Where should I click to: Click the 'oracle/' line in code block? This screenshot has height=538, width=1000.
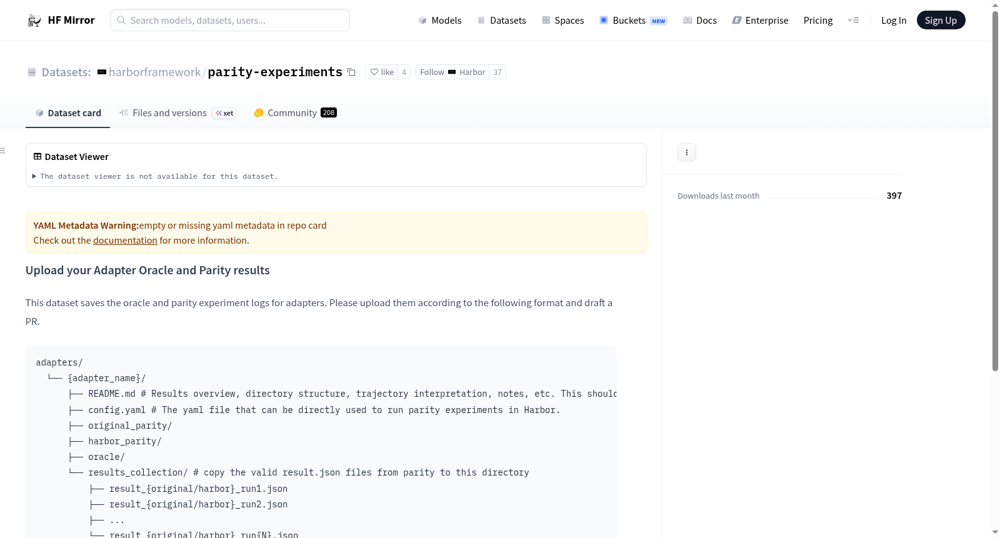pyautogui.click(x=106, y=457)
